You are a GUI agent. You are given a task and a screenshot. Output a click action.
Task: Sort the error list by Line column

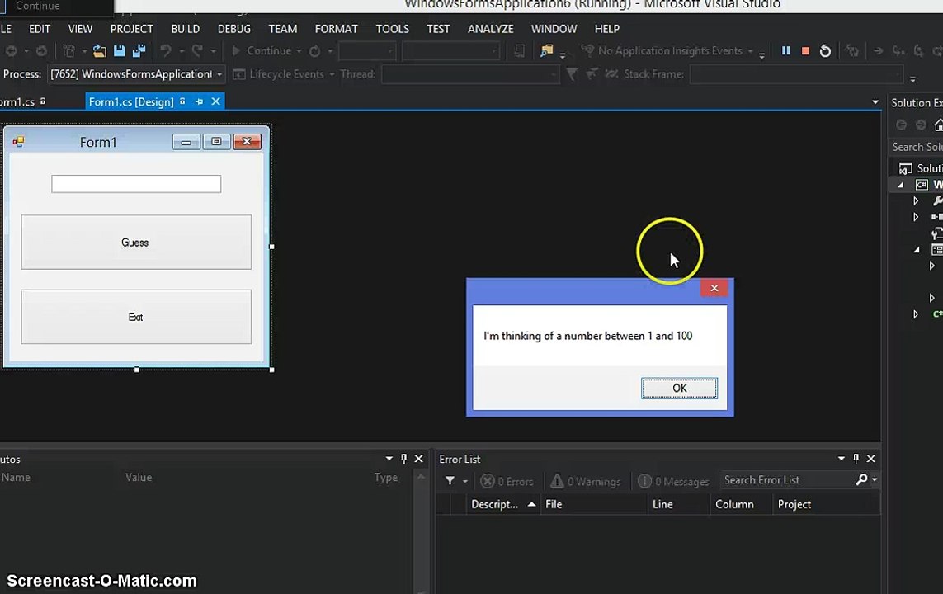662,504
